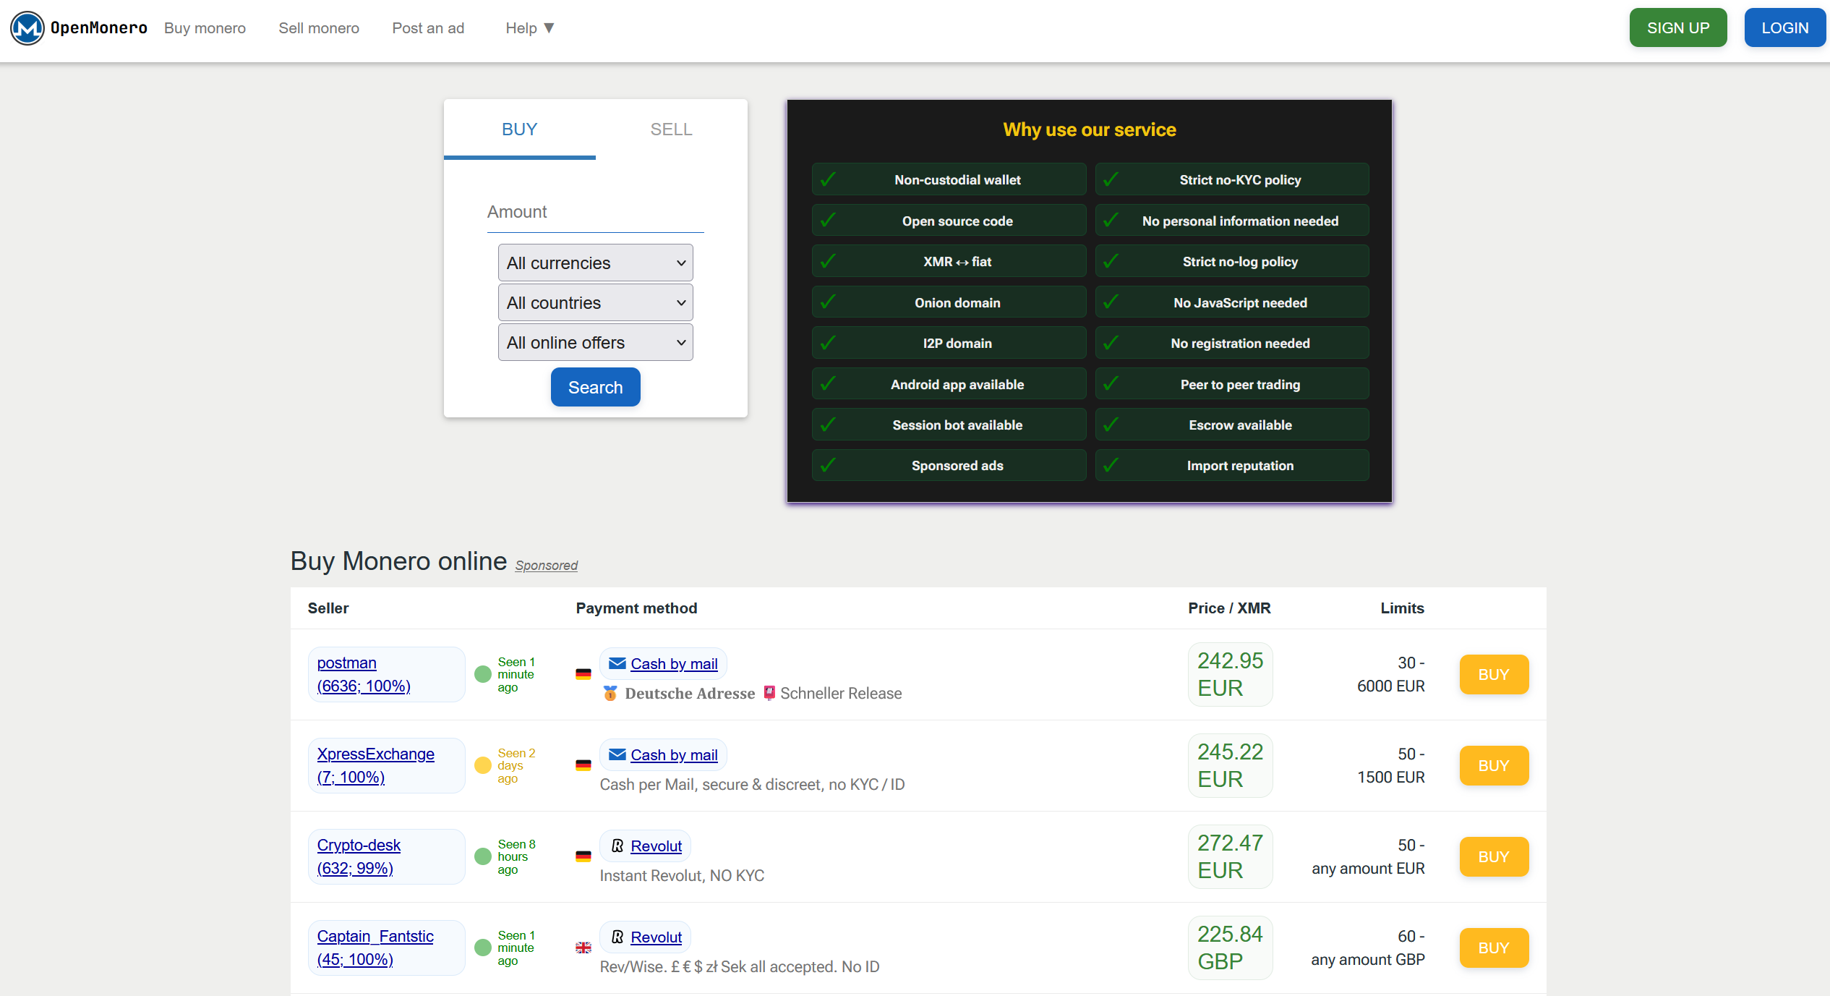Click checkmark next to Sponsored ads
Image resolution: width=1830 pixels, height=996 pixels.
[x=829, y=465]
